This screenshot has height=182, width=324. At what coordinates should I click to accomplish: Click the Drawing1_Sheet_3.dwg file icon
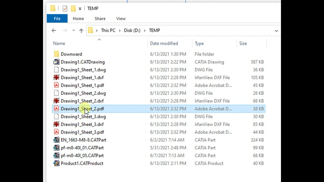pos(56,117)
